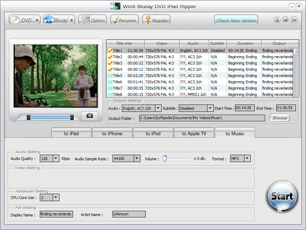
Task: Click Title1 duration 01:36:59
Action: pos(135,51)
